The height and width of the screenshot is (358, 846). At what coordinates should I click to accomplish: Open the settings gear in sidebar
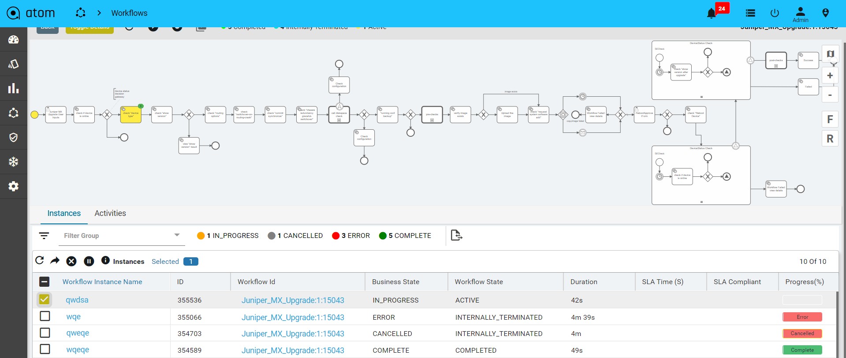(x=14, y=186)
